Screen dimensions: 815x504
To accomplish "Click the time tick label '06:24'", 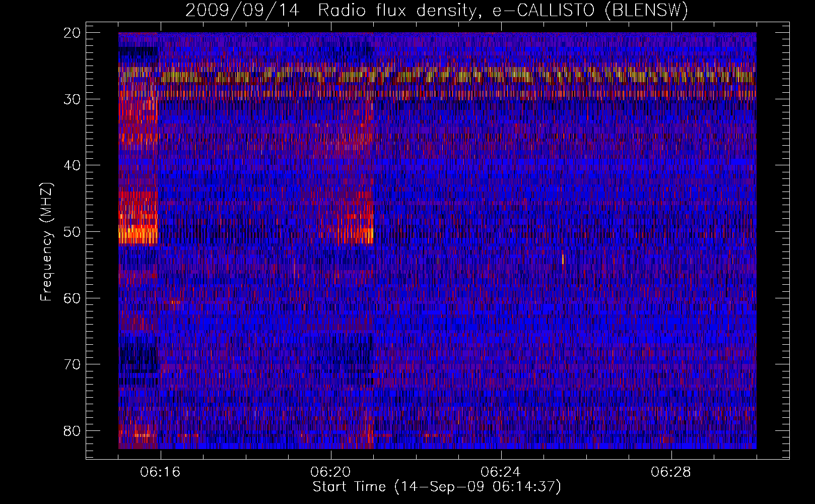I will coord(501,472).
